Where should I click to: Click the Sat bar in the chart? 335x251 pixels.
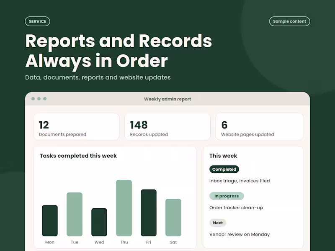(173, 218)
